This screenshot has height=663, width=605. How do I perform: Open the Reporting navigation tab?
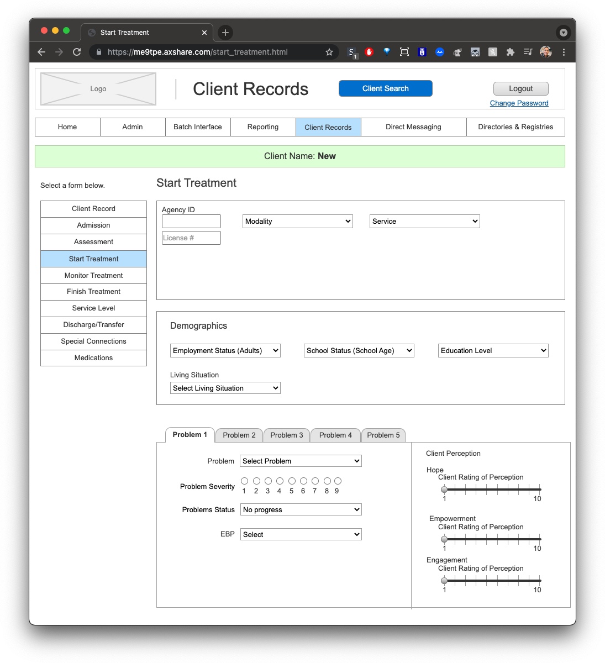(x=263, y=127)
